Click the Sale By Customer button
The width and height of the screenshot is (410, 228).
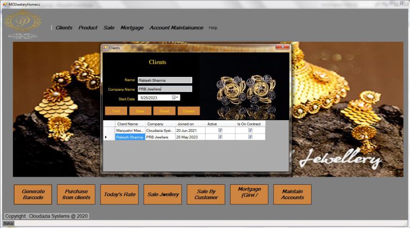206,194
